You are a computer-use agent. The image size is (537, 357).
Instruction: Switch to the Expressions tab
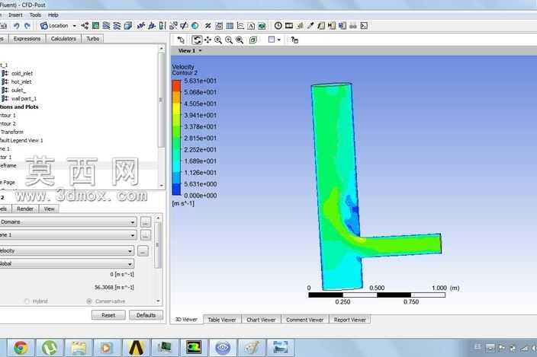27,39
